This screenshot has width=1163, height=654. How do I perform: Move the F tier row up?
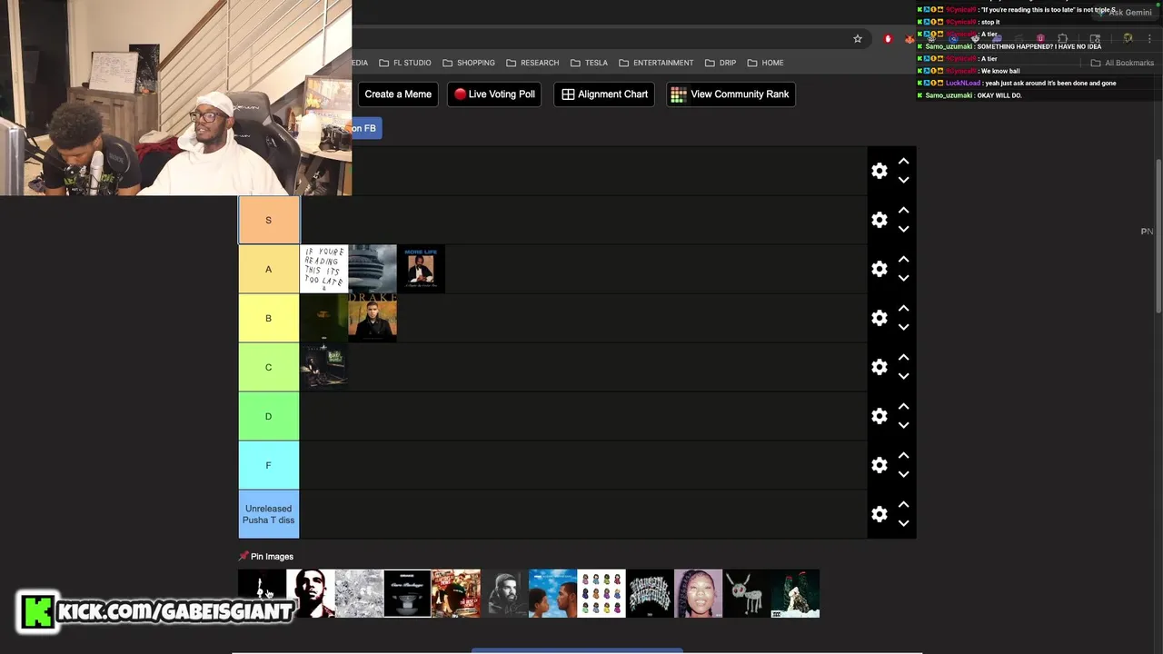point(903,456)
